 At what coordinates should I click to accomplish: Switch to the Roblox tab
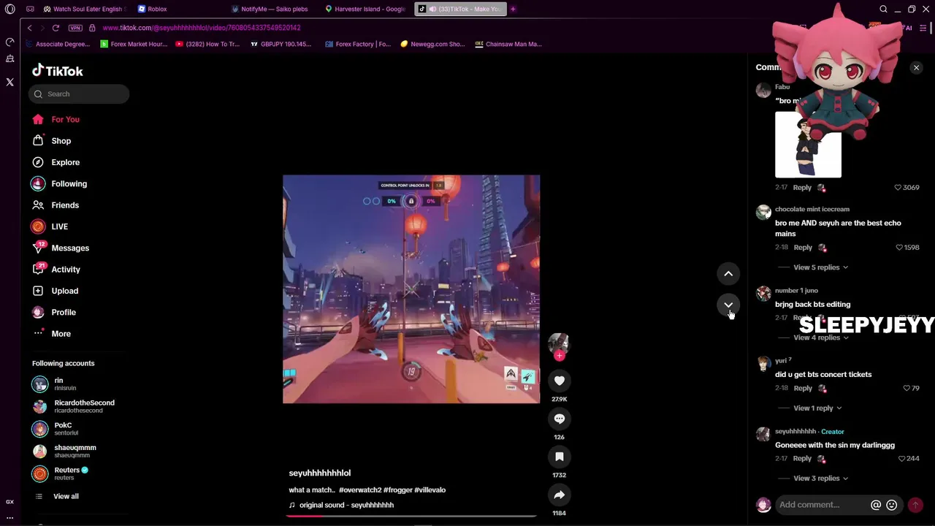[153, 9]
